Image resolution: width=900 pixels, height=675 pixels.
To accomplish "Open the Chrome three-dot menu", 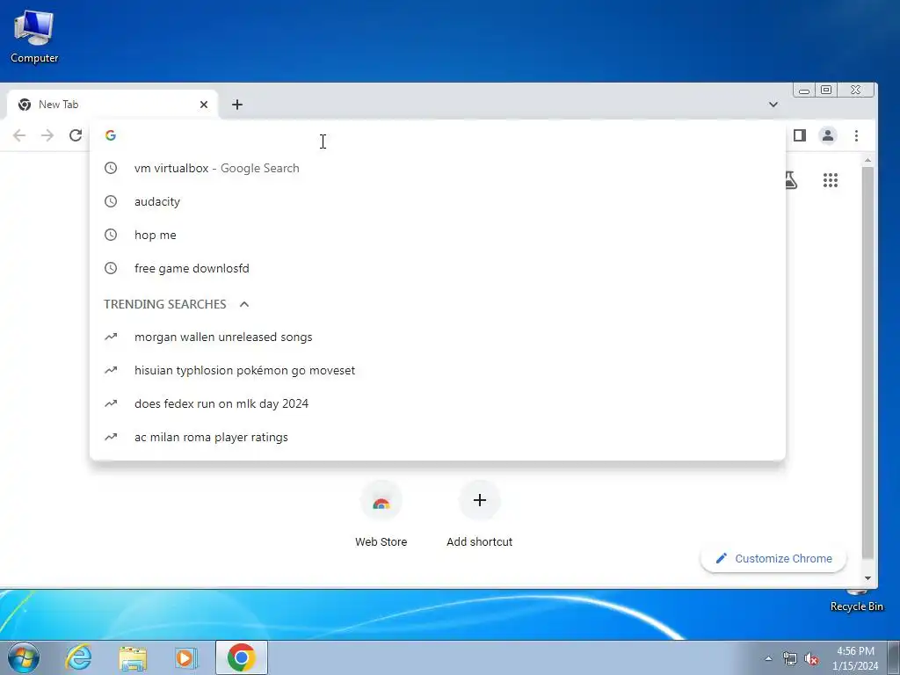I will pyautogui.click(x=856, y=135).
